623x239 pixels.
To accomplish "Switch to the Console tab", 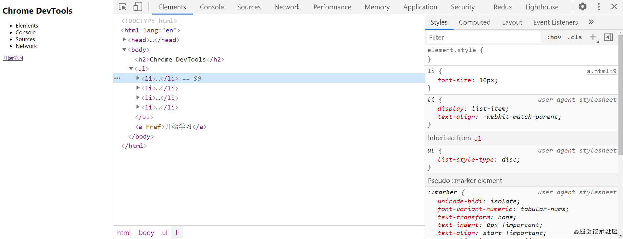I will click(x=212, y=7).
